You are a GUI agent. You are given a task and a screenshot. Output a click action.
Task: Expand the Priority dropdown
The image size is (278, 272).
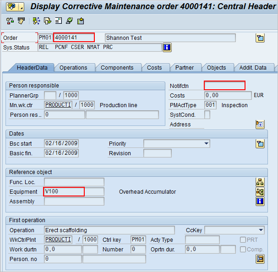[x=207, y=143]
